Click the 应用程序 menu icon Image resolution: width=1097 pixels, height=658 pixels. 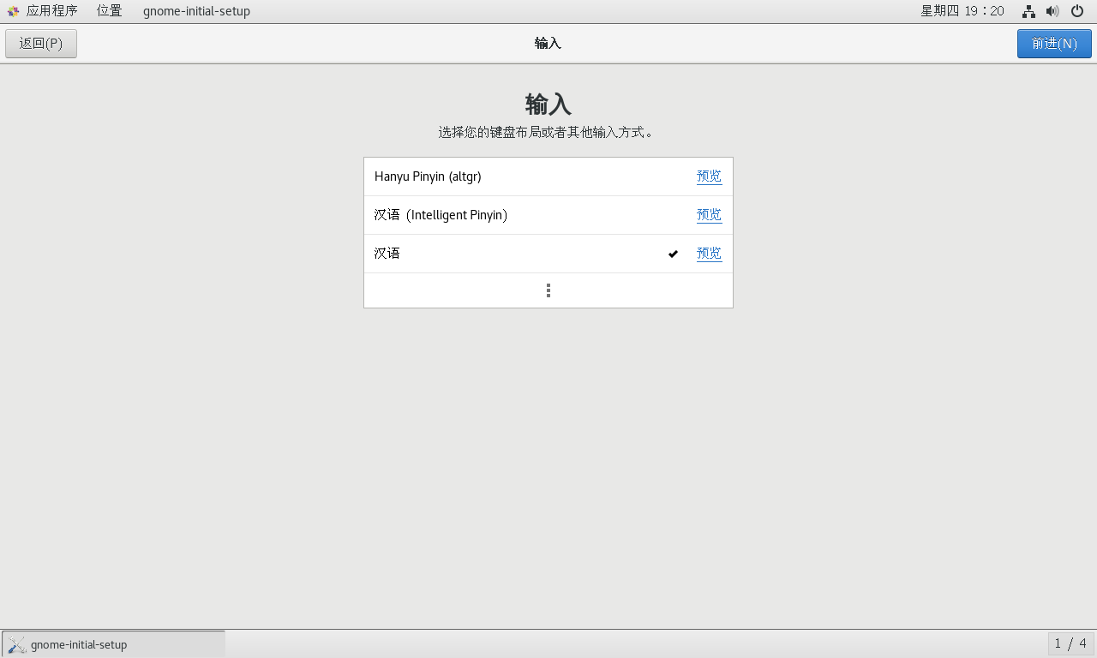(x=13, y=11)
